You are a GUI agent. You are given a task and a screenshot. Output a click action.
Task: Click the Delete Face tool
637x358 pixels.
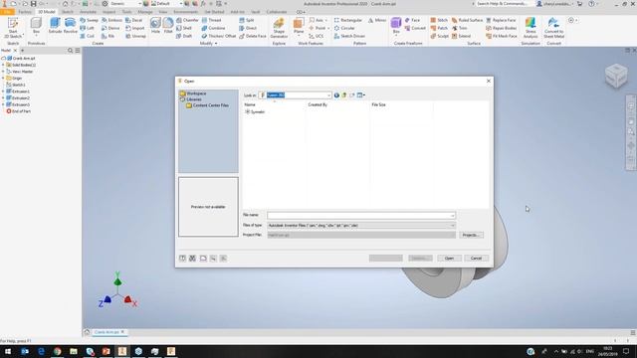[x=253, y=36]
